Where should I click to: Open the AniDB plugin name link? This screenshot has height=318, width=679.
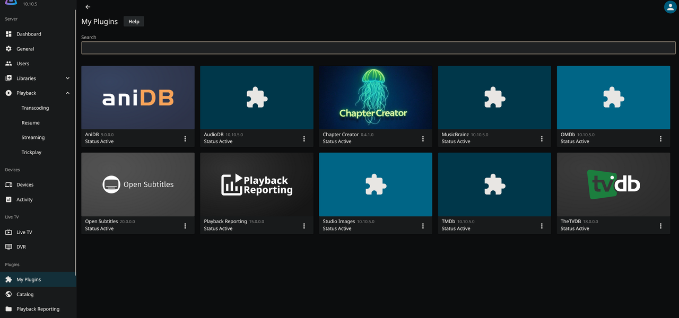(x=92, y=135)
